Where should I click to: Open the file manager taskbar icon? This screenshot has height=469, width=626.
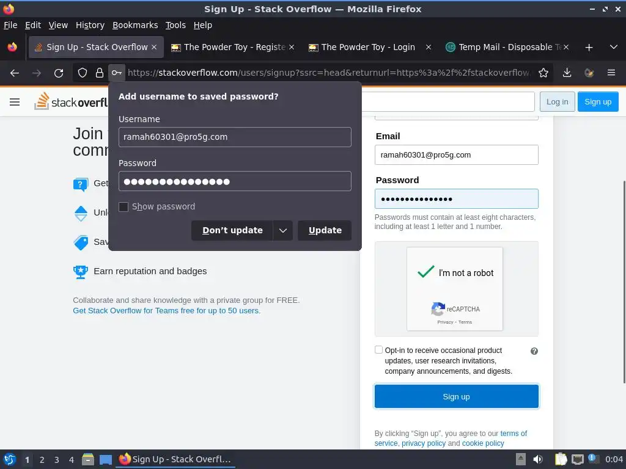point(88,459)
